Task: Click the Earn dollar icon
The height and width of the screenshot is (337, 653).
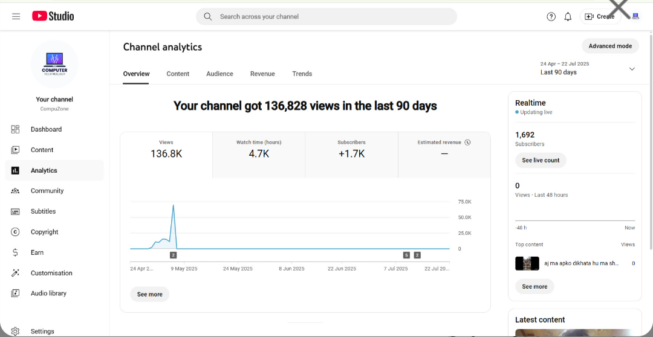Action: (x=15, y=252)
